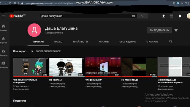Open the account avatar menu
190x107 pixels.
pos(189,16)
